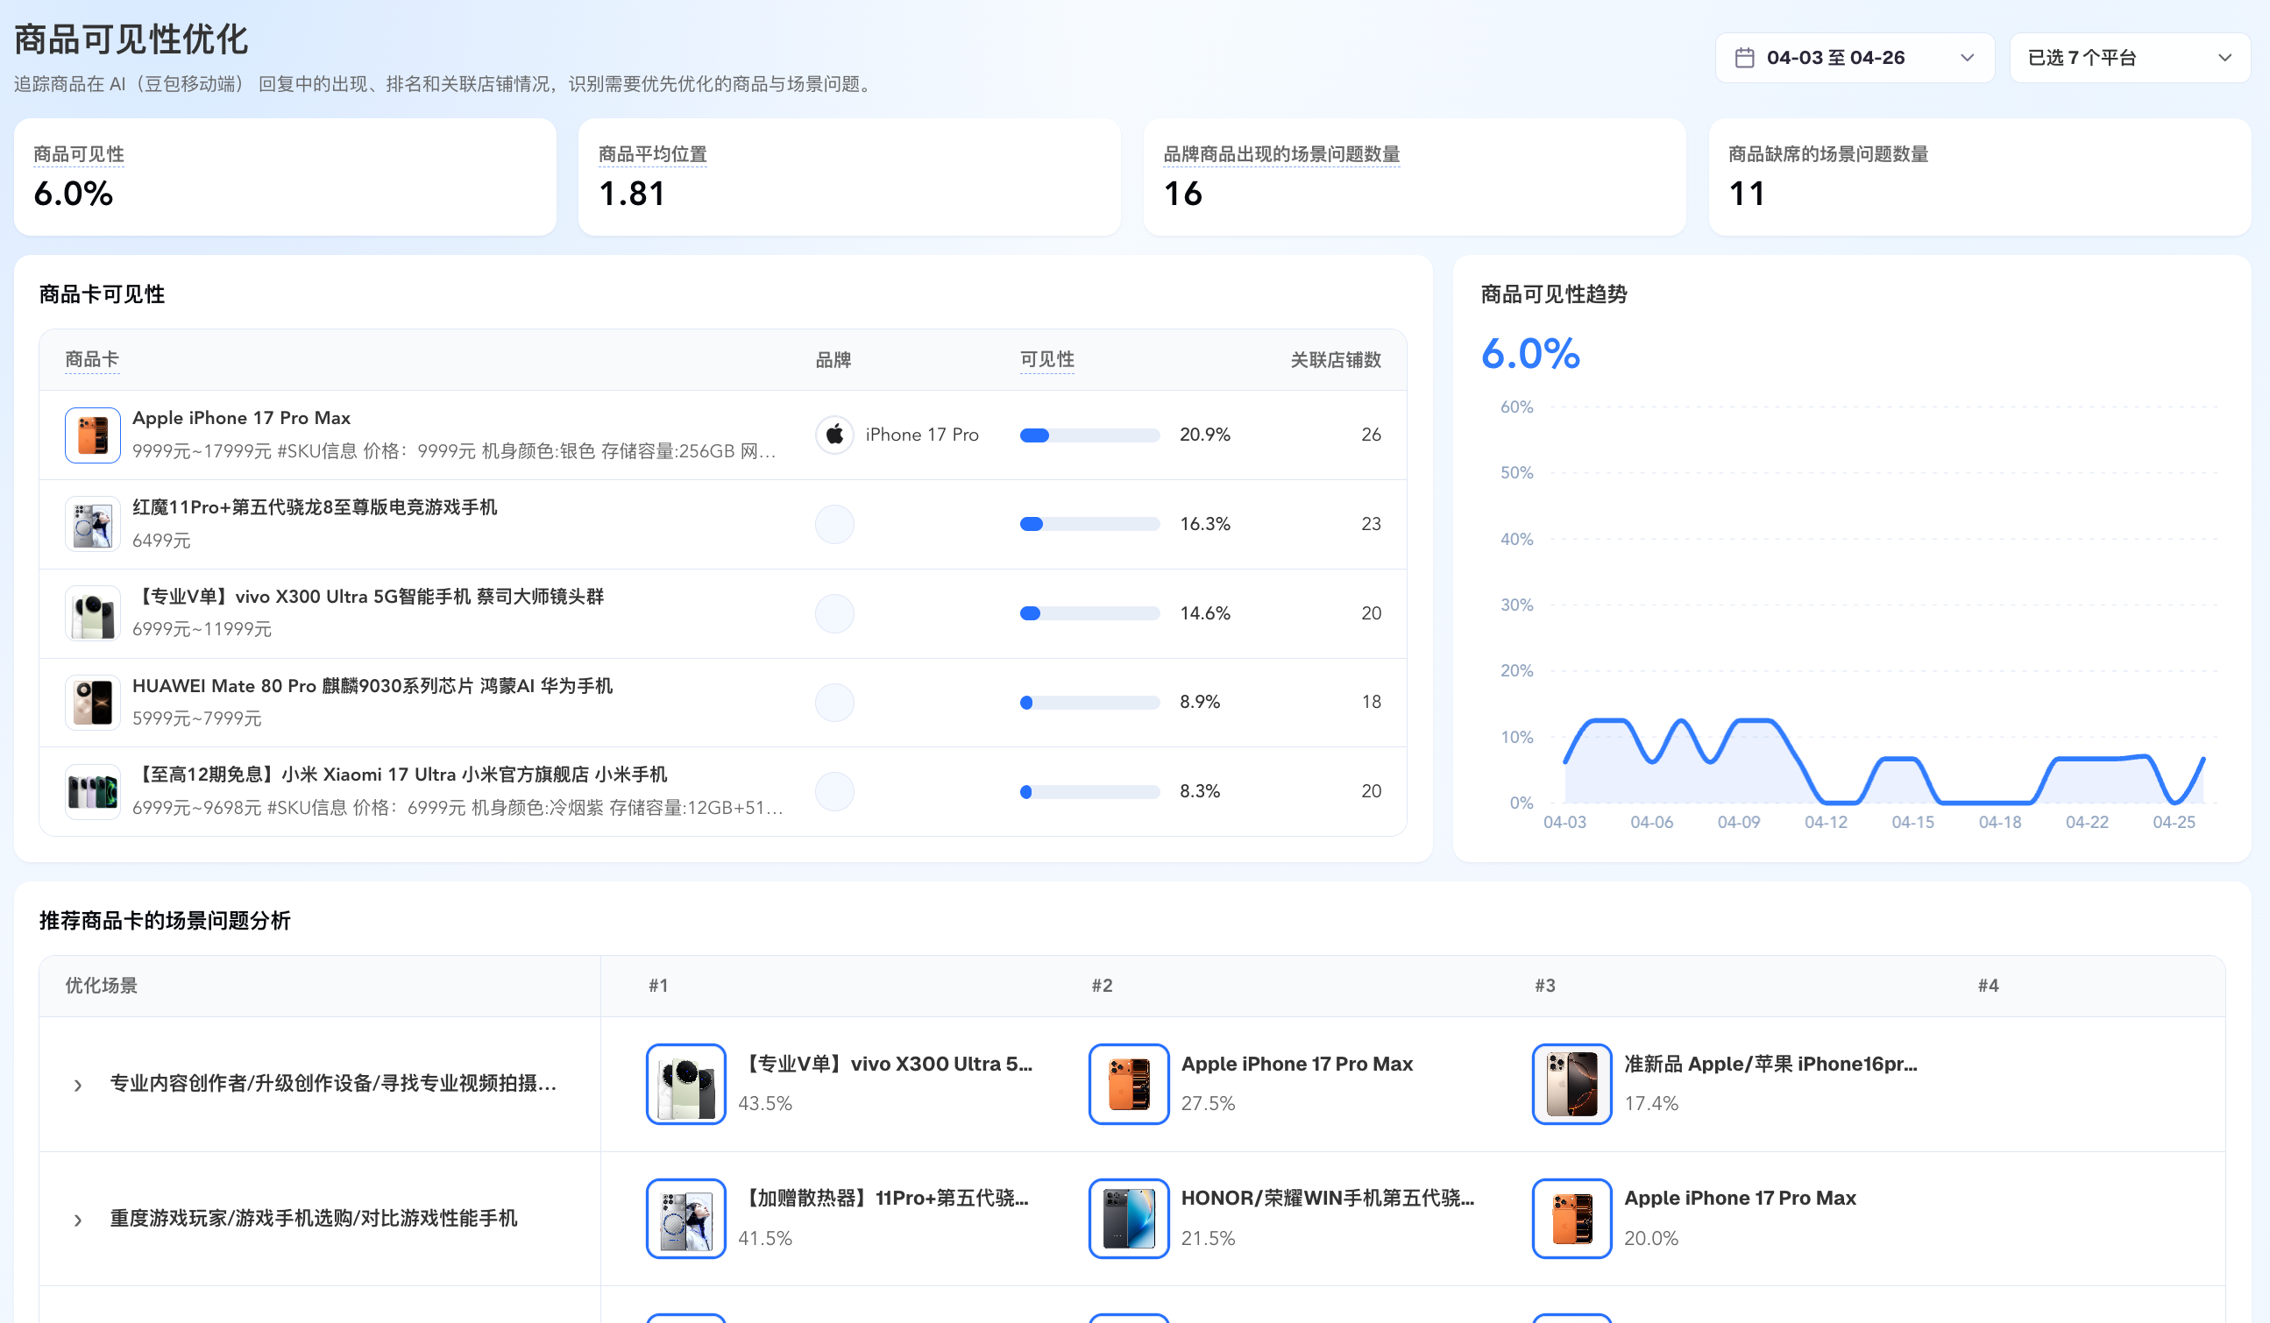Click the 优化场景 column header
The height and width of the screenshot is (1323, 2270).
[101, 987]
